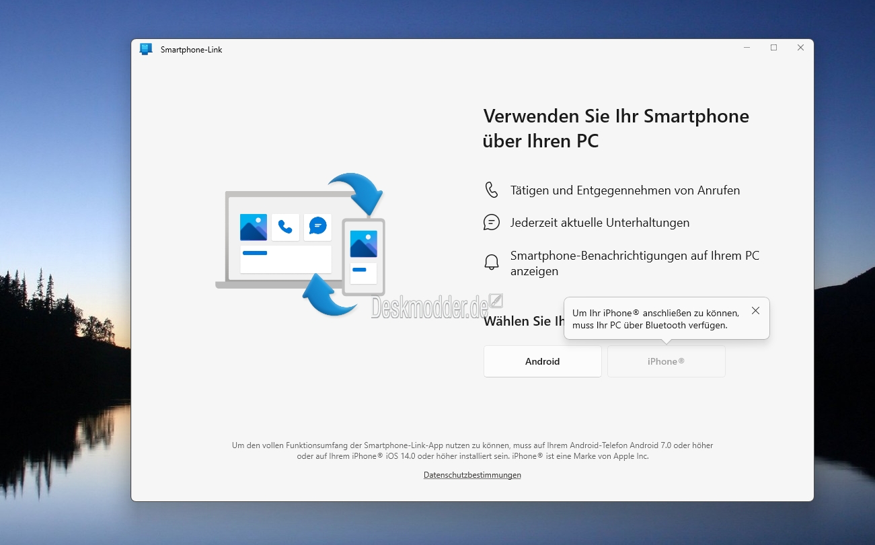This screenshot has height=545, width=875.
Task: Maximize the Smartphone-Link window
Action: click(773, 48)
